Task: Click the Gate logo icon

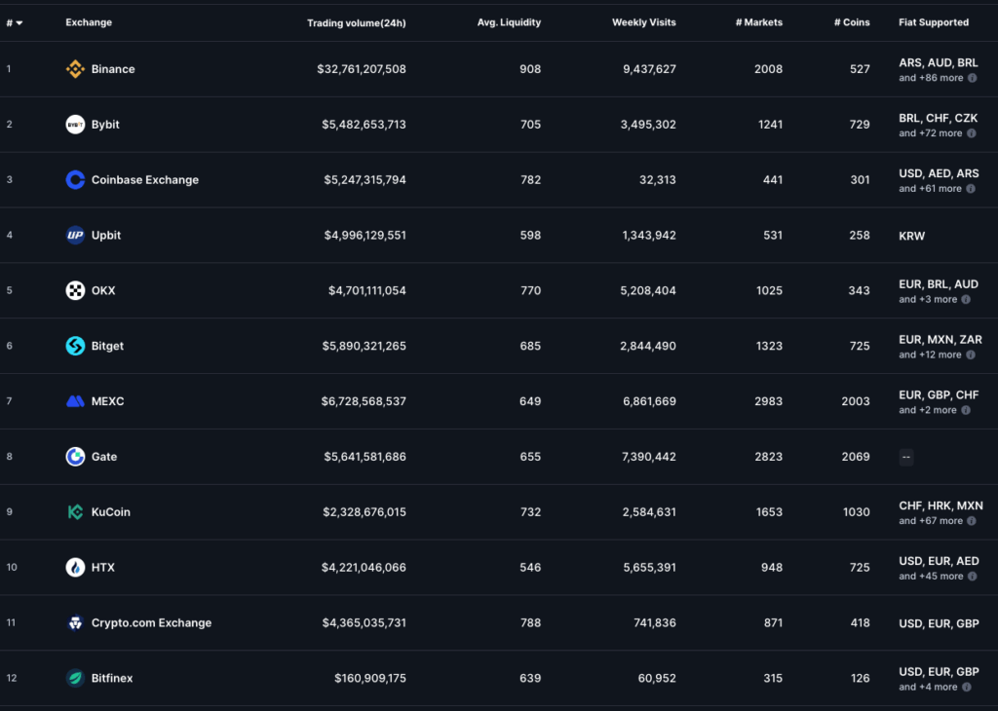Action: [75, 456]
